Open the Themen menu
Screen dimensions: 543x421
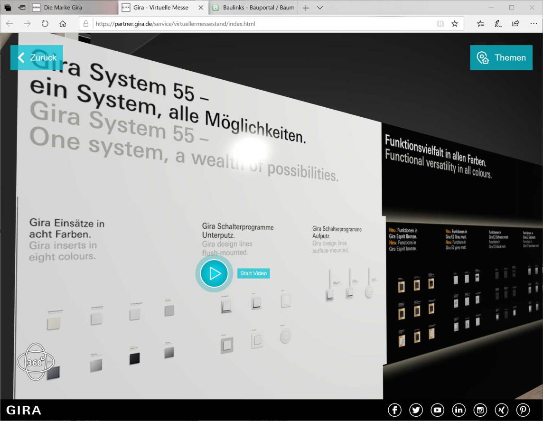(501, 57)
